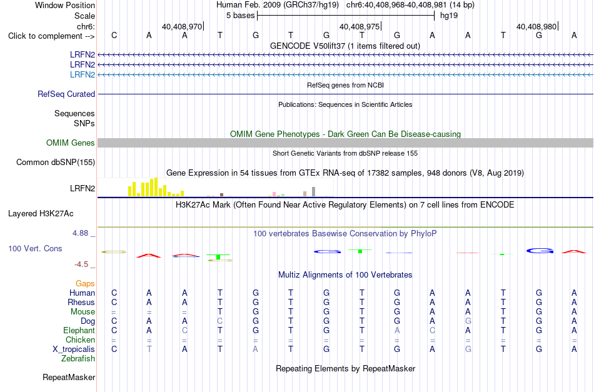
Task: Click 'chr6:40,408,968-40,408,981 (14 bp)' position text
Action: pos(410,5)
